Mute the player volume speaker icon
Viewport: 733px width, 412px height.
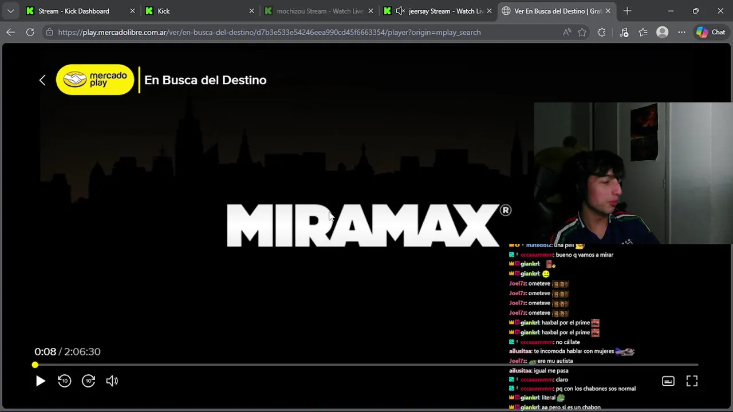[x=112, y=381]
